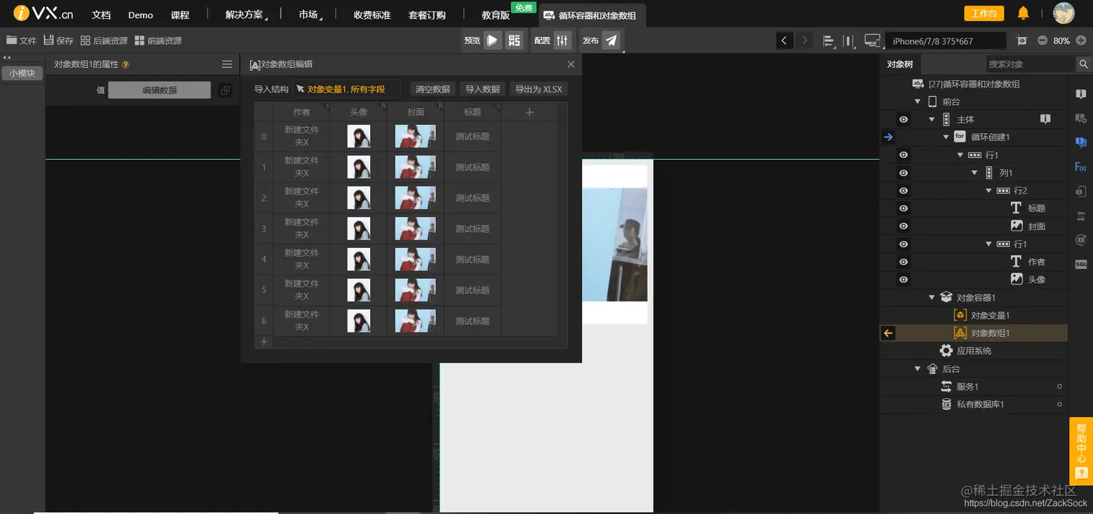The width and height of the screenshot is (1093, 514).
Task: Open the 配置 sliders icon in the toolbar
Action: pos(562,40)
